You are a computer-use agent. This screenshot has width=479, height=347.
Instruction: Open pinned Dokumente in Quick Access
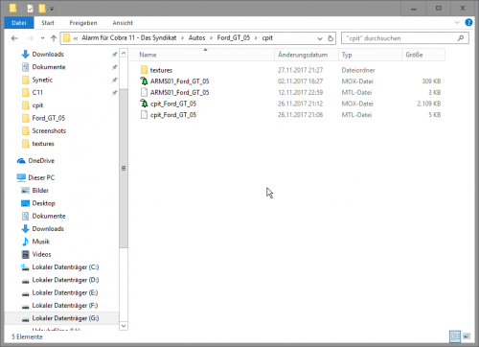[x=49, y=67]
